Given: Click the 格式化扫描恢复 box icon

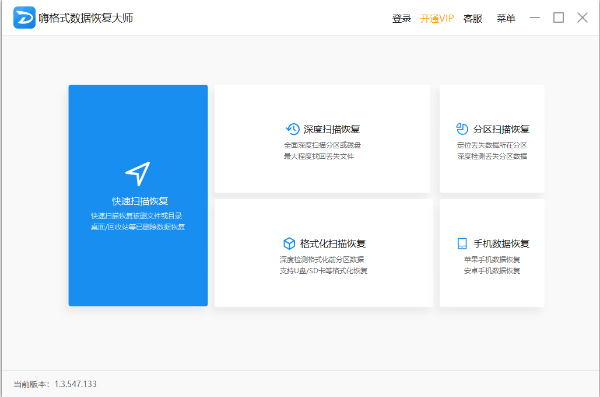Looking at the screenshot, I should coord(290,243).
